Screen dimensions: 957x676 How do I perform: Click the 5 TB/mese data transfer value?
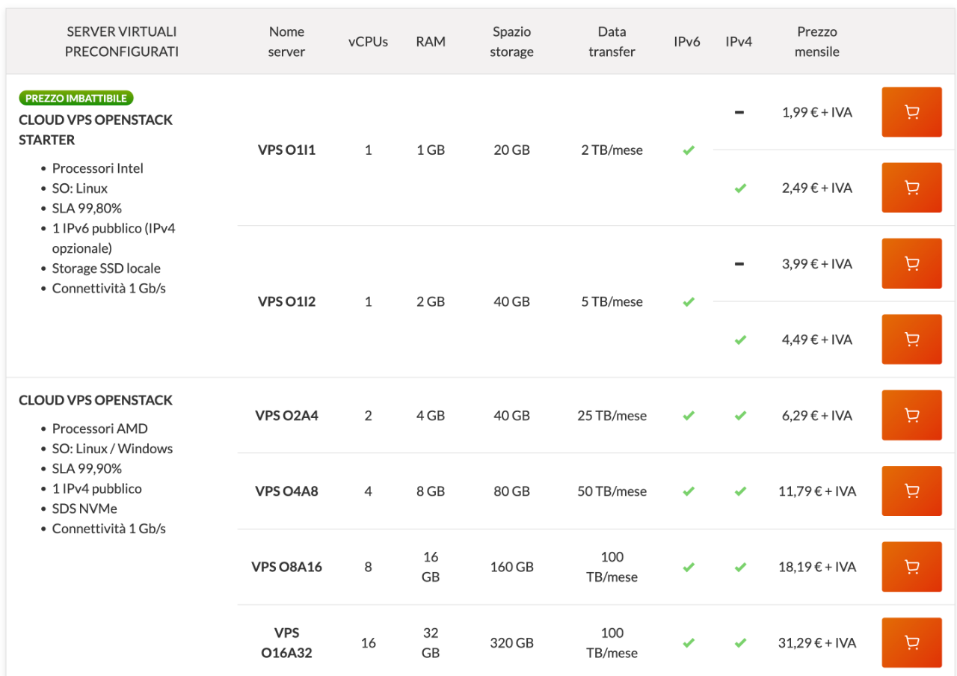click(612, 302)
